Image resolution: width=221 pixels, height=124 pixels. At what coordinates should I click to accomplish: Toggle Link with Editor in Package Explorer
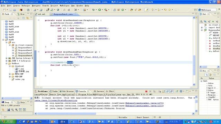pyautogui.click(x=27, y=18)
